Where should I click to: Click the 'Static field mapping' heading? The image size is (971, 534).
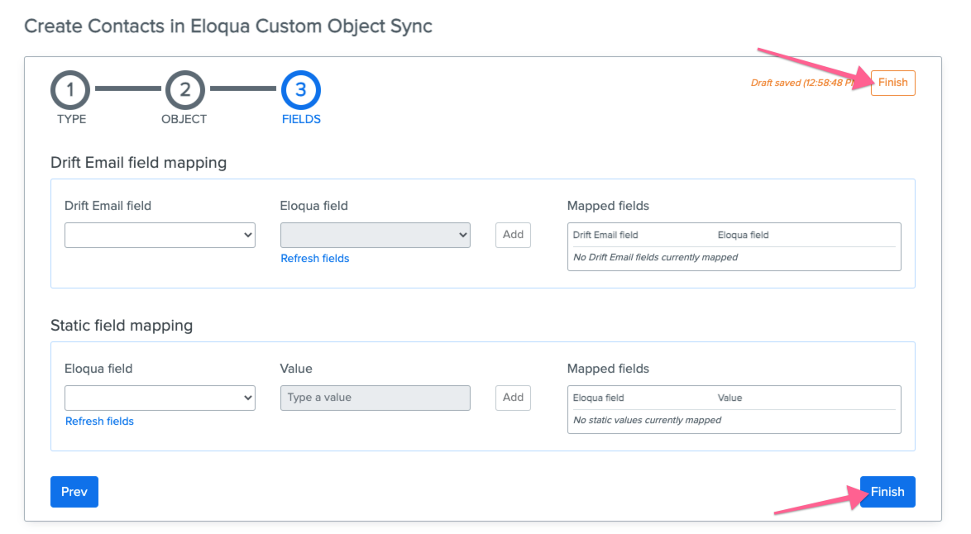pyautogui.click(x=122, y=326)
